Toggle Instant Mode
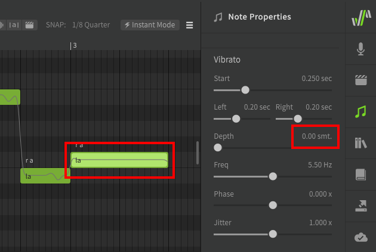 [x=150, y=25]
